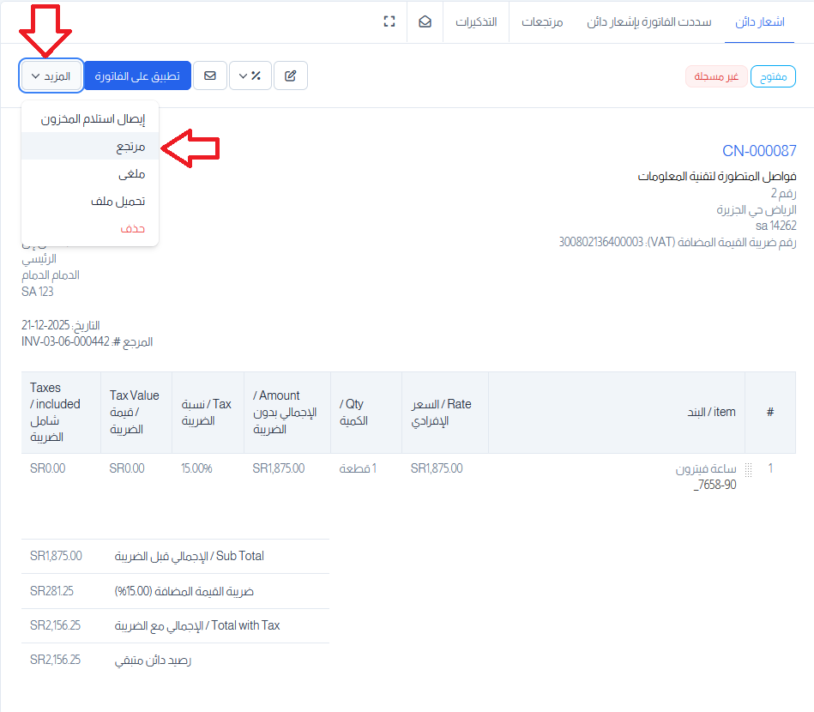The height and width of the screenshot is (712, 814).
Task: Click the CN-000087 credit note number
Action: [759, 152]
